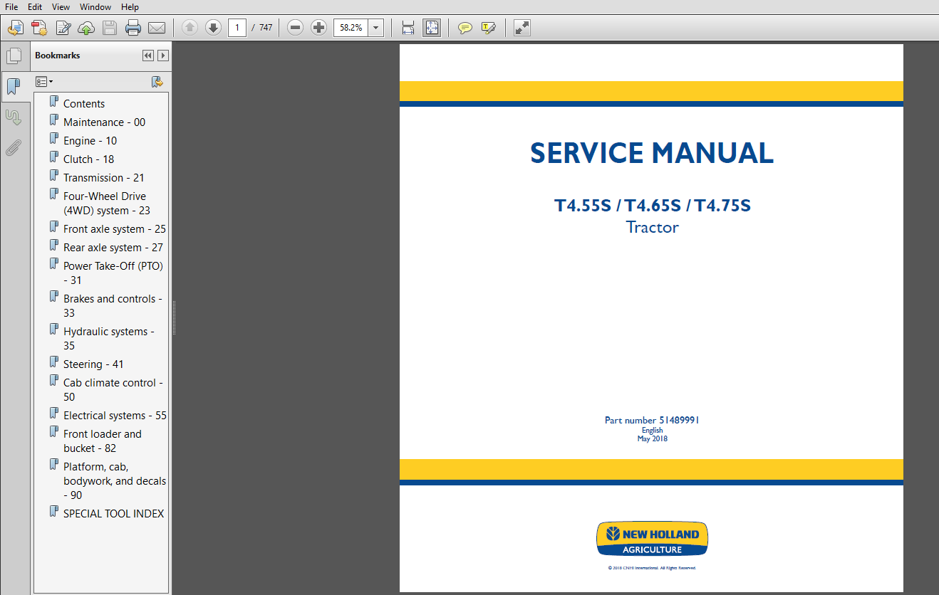Image resolution: width=939 pixels, height=595 pixels.
Task: Click the New Holland Agriculture logo
Action: pyautogui.click(x=652, y=539)
